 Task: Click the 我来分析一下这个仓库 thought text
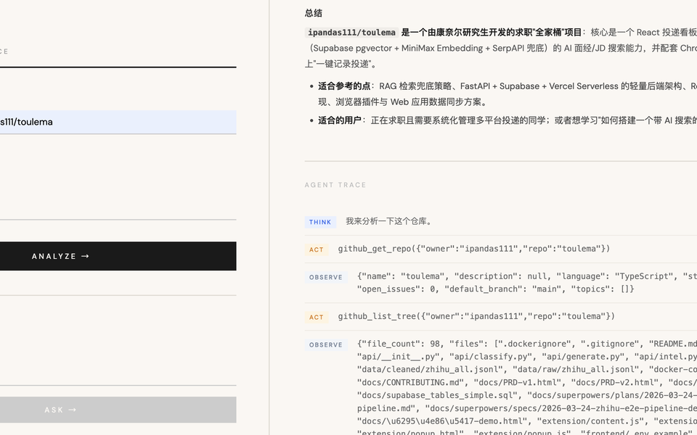pyautogui.click(x=389, y=221)
